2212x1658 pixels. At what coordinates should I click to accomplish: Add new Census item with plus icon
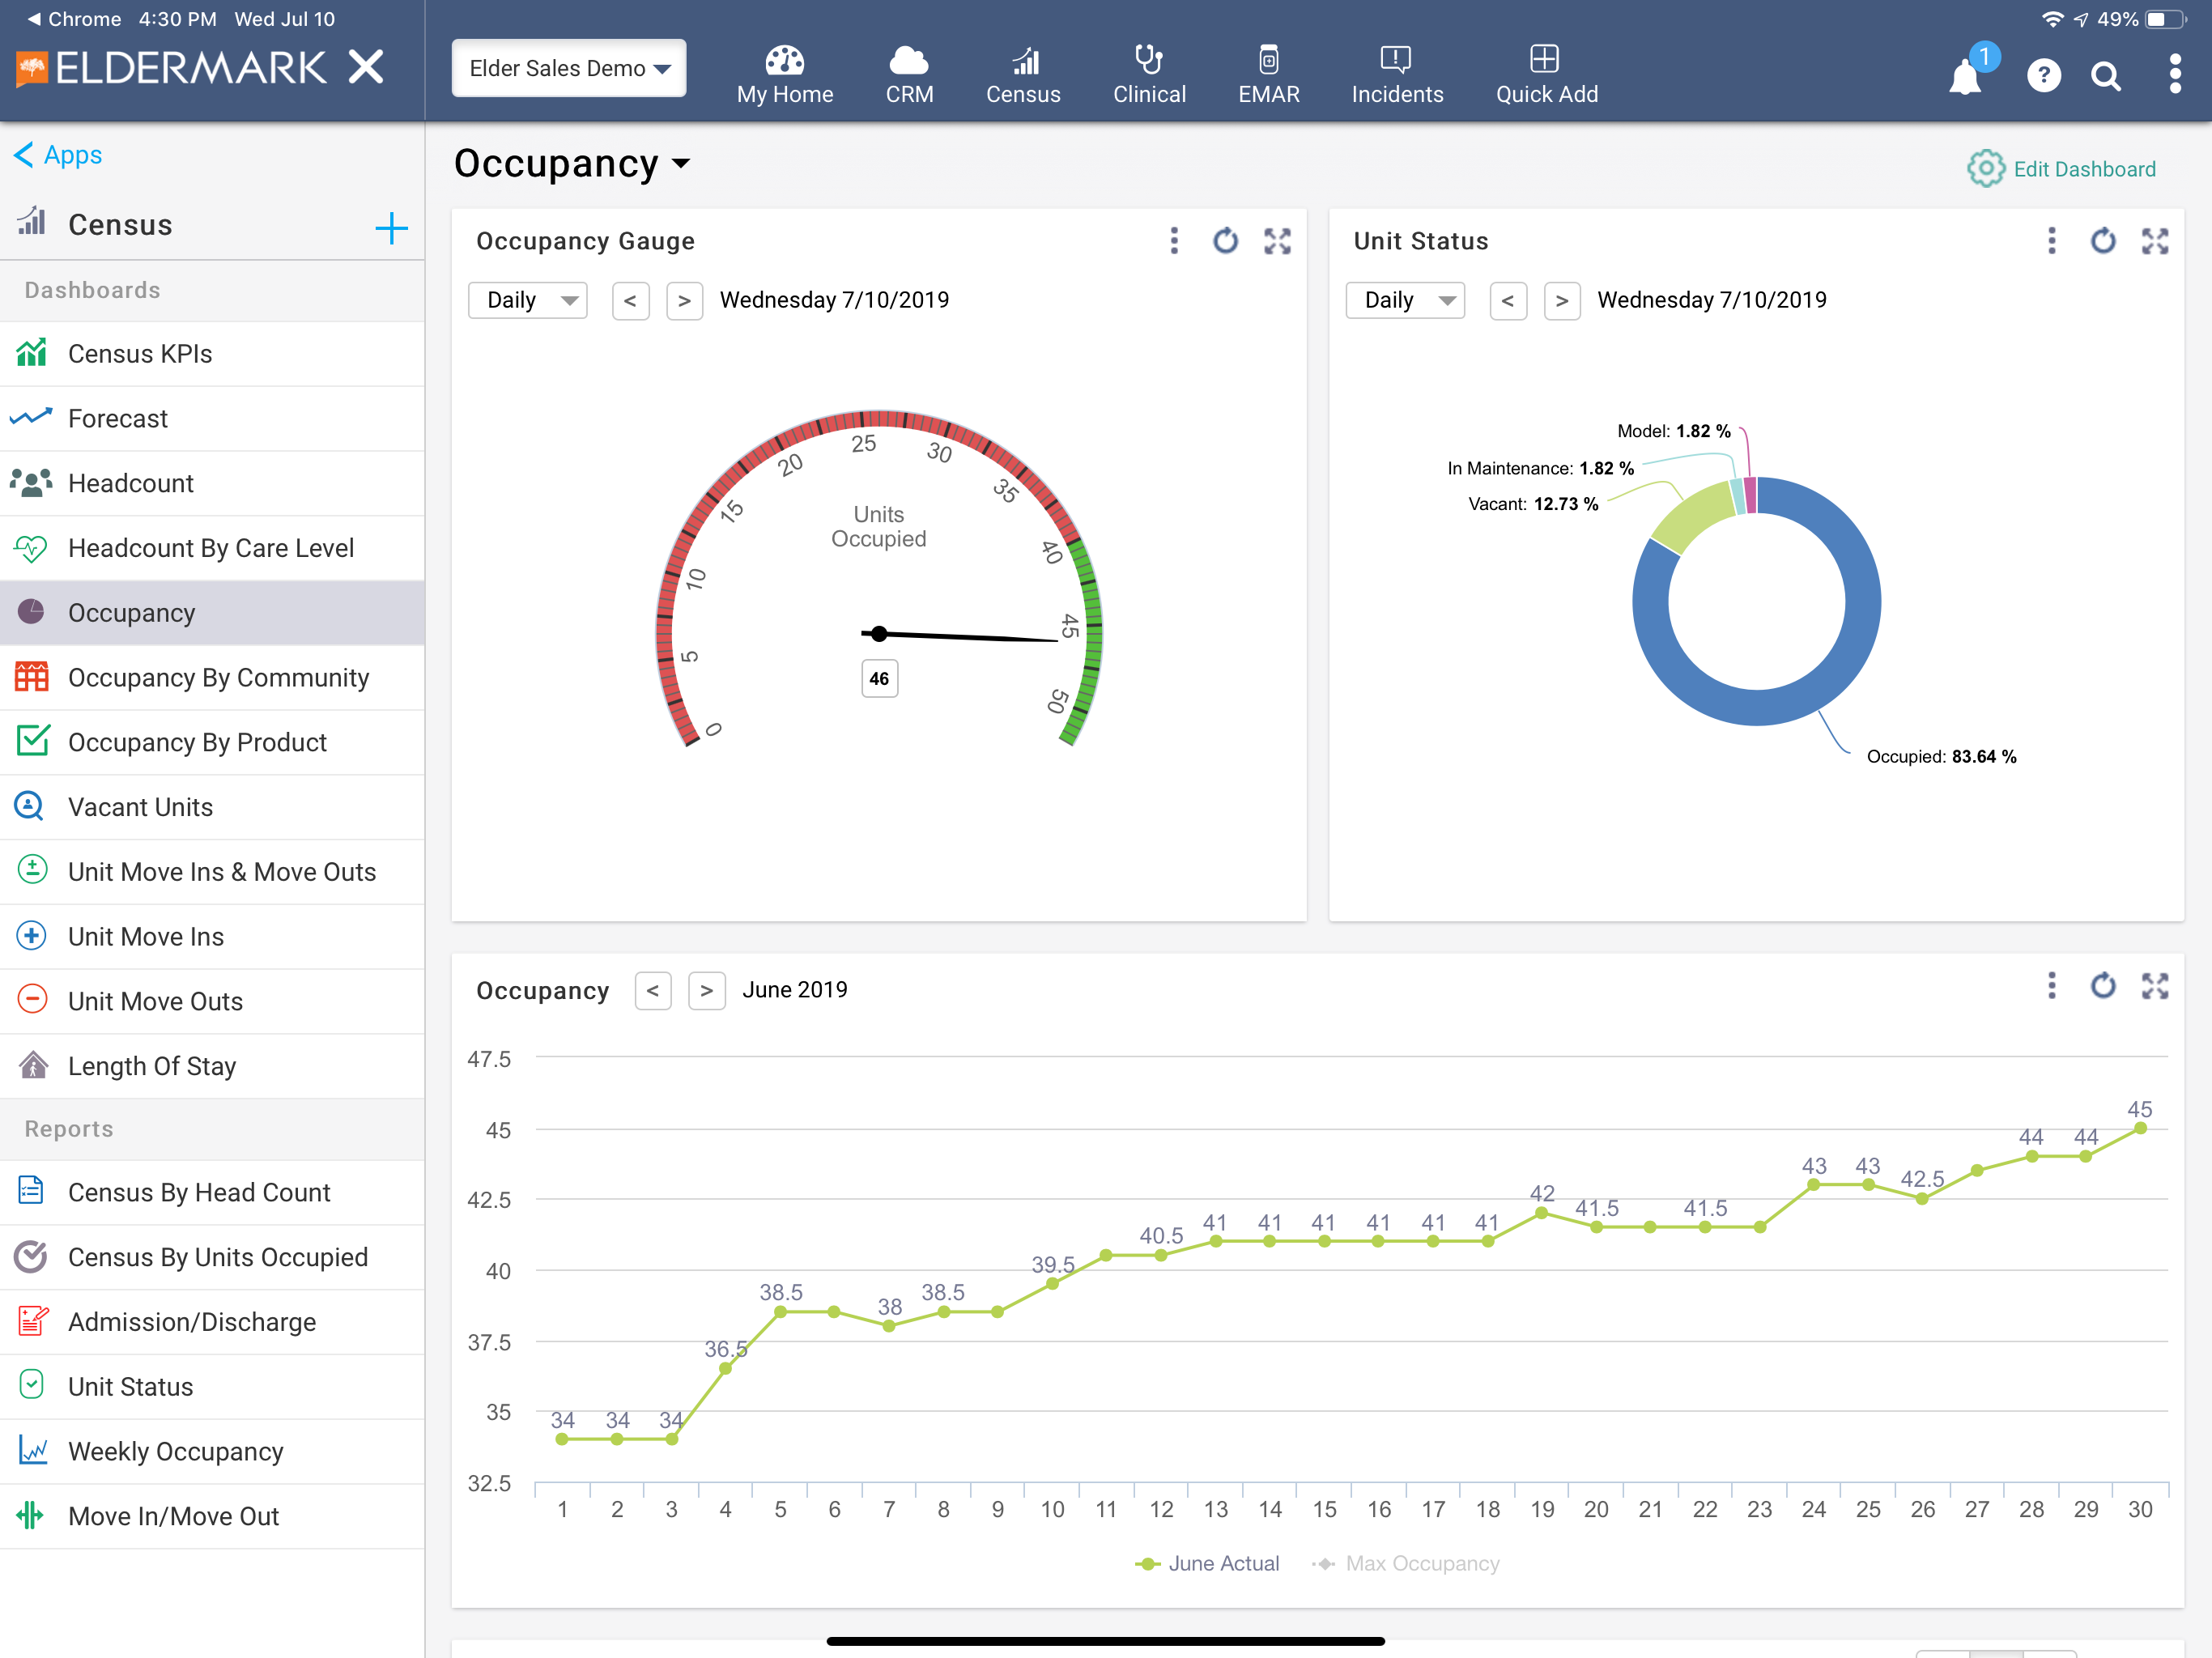coord(391,228)
